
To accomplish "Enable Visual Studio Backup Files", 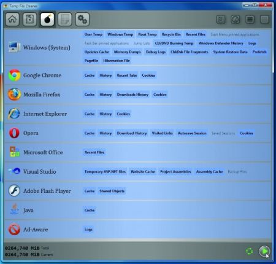I will pyautogui.click(x=237, y=171).
